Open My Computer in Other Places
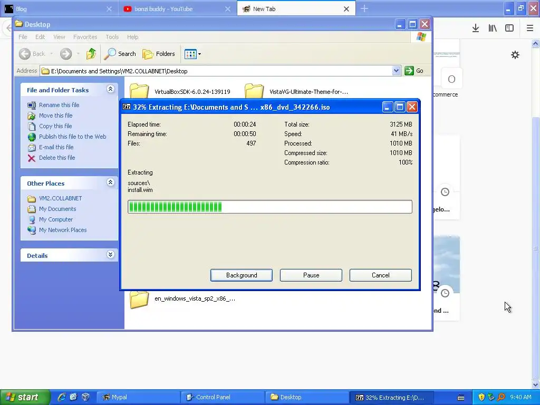 (56, 219)
